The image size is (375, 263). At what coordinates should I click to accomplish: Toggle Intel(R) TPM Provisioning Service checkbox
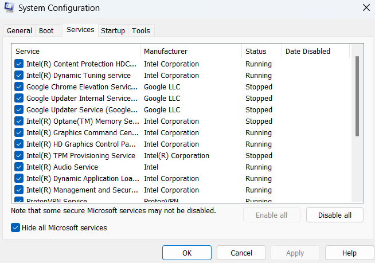click(19, 156)
